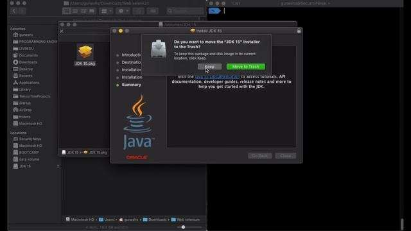This screenshot has width=411, height=231.
Task: Click the Favorites header in the Finder sidebar
Action: tap(18, 29)
